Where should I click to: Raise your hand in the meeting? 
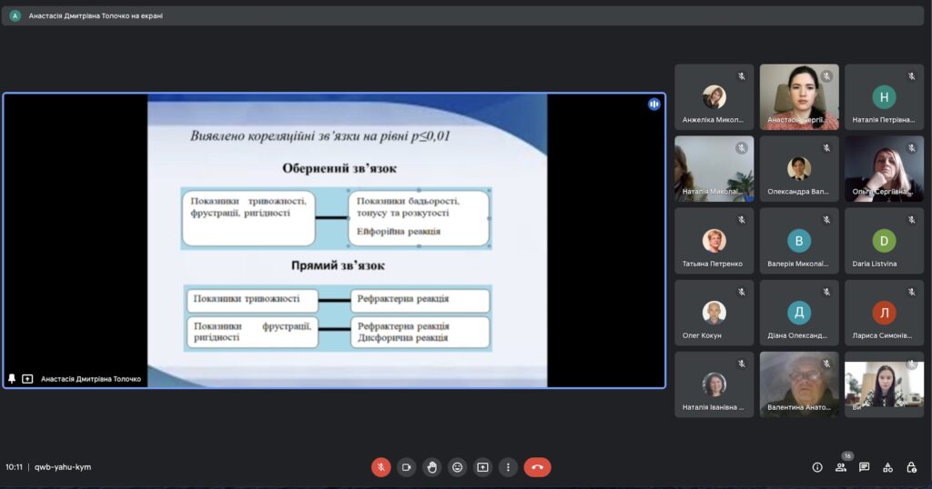[431, 467]
